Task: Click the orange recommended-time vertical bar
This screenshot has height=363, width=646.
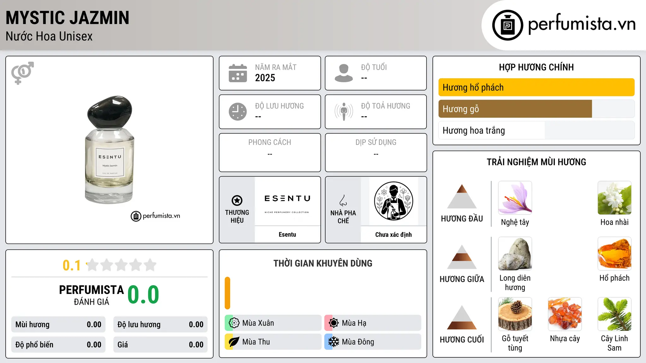Action: 227,293
